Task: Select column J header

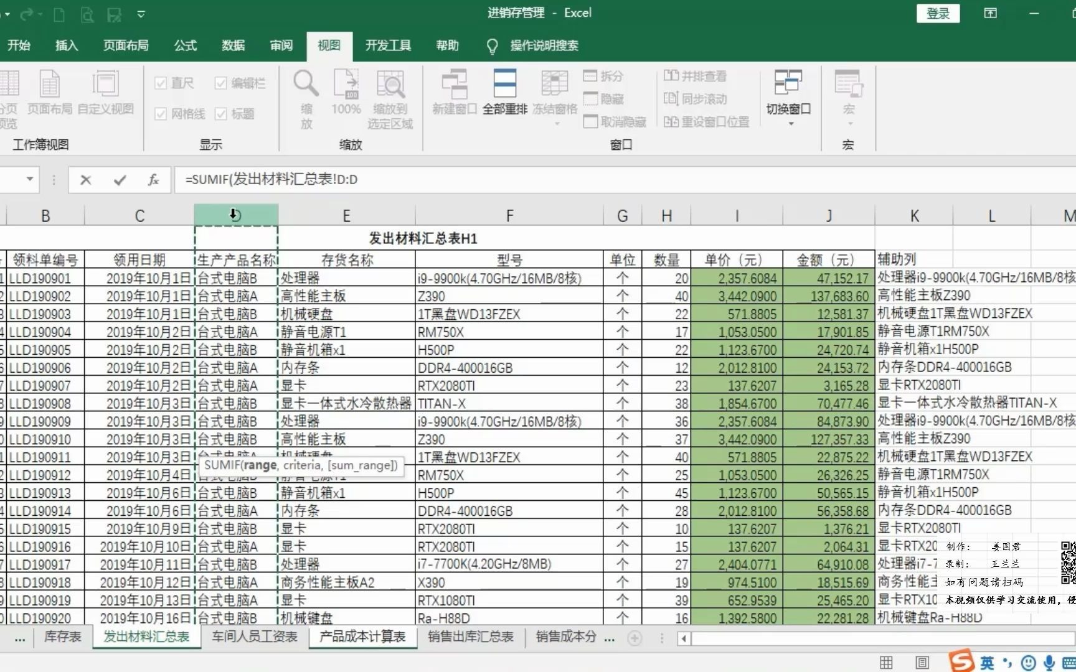Action: click(x=829, y=215)
